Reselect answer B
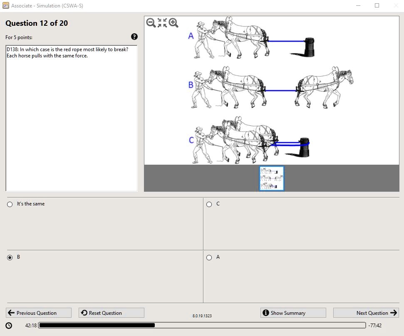 point(9,257)
